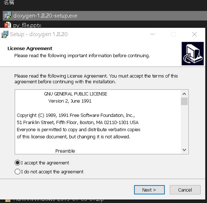
Task: Cancel the doxygen installation
Action: [185, 190]
